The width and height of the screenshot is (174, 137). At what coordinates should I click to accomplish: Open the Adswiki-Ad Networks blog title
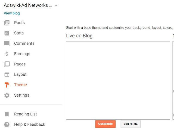pos(28,5)
